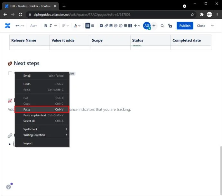Check the Next steps task checkbox
The width and height of the screenshot is (222, 196).
tap(10, 73)
